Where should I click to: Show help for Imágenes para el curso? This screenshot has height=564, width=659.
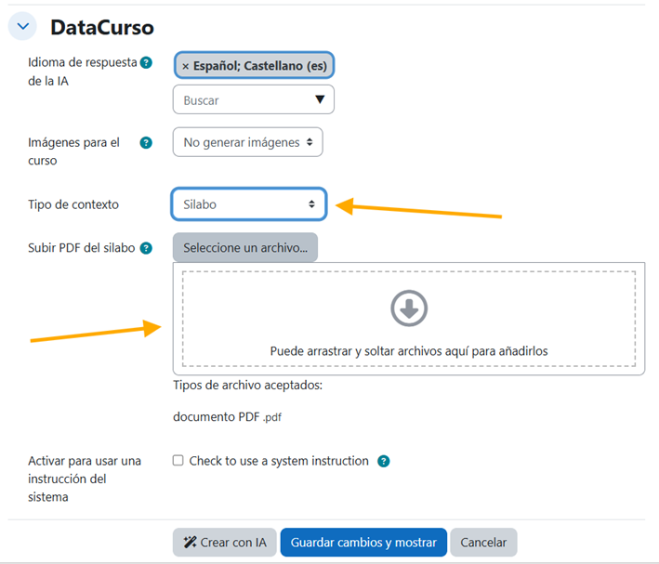tap(145, 143)
